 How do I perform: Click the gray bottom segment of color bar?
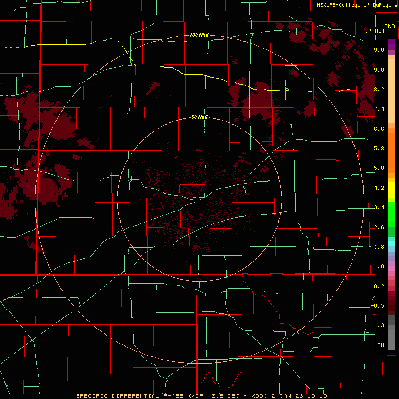pos(391,336)
